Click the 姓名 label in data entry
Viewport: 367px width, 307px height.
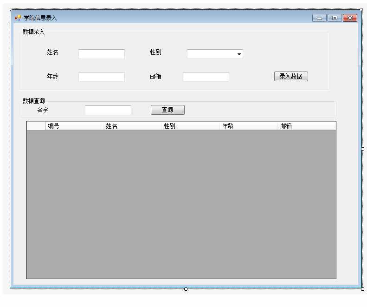pos(53,52)
